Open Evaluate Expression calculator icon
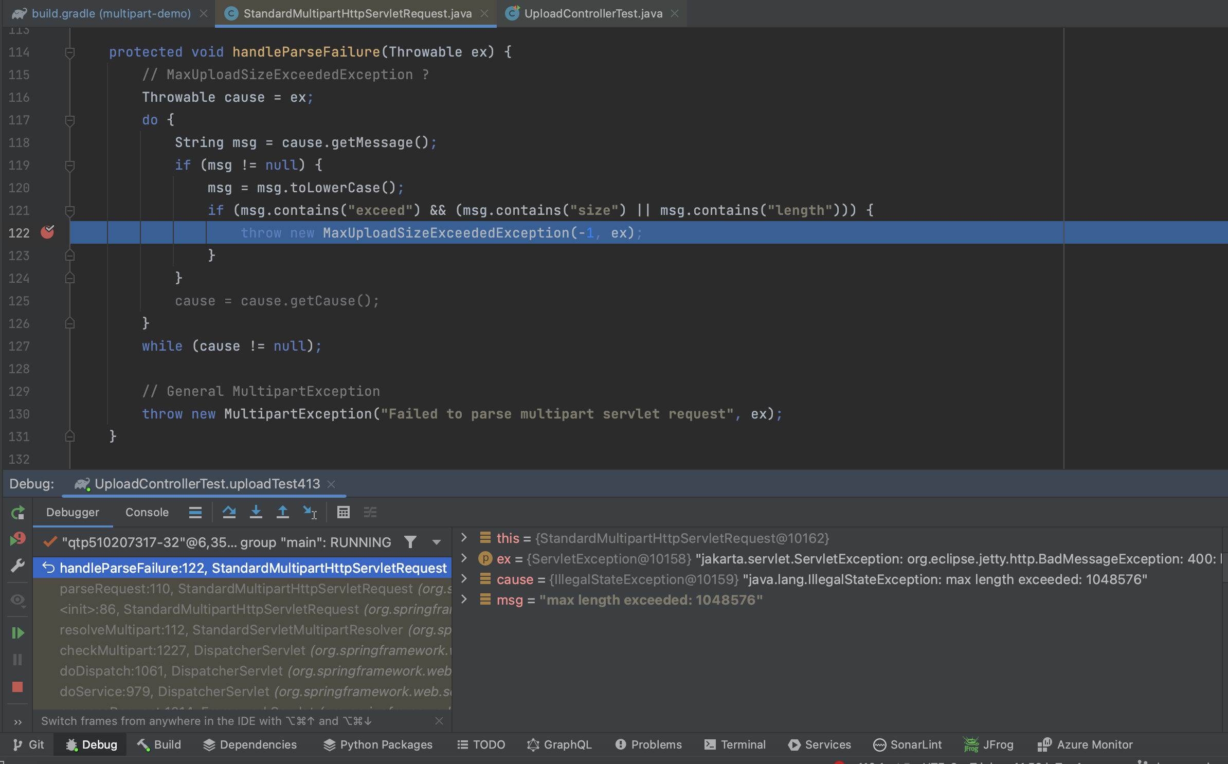Image resolution: width=1228 pixels, height=764 pixels. (x=344, y=512)
